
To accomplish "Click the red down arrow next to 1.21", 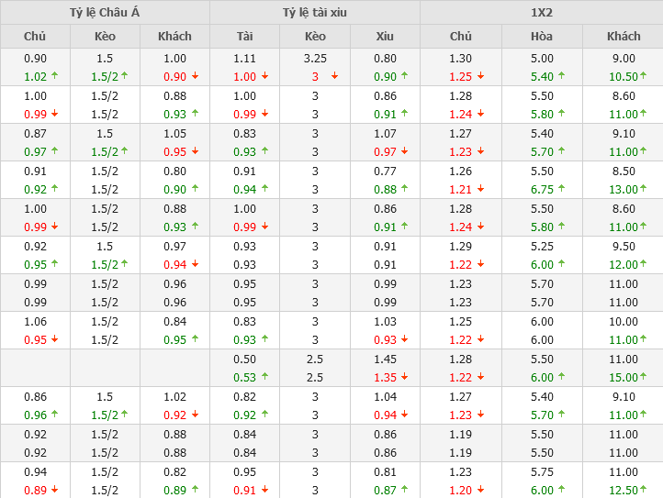I will point(481,190).
